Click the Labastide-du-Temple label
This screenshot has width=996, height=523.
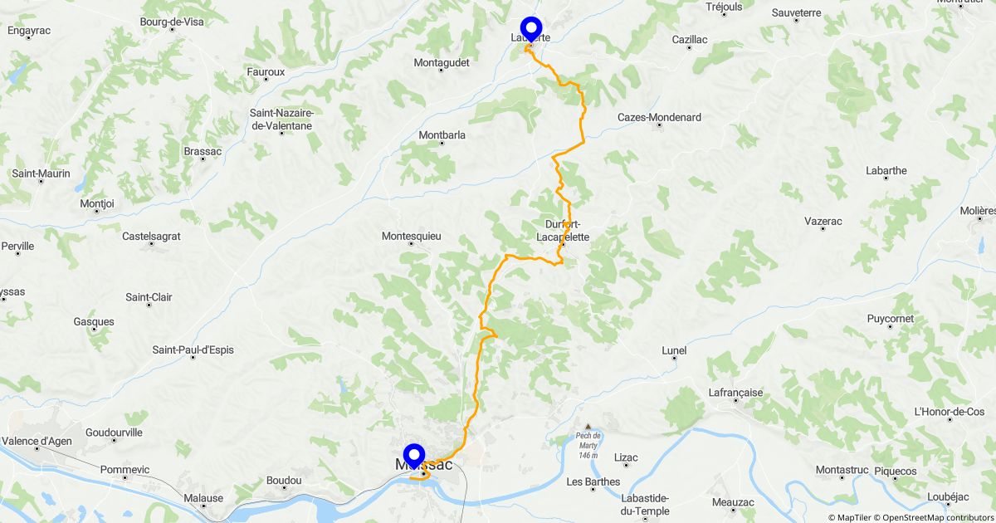coord(645,505)
